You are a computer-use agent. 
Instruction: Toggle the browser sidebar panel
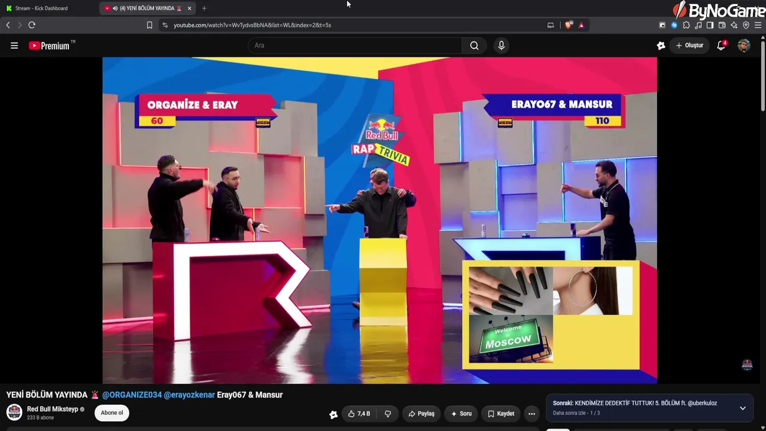[x=710, y=25]
